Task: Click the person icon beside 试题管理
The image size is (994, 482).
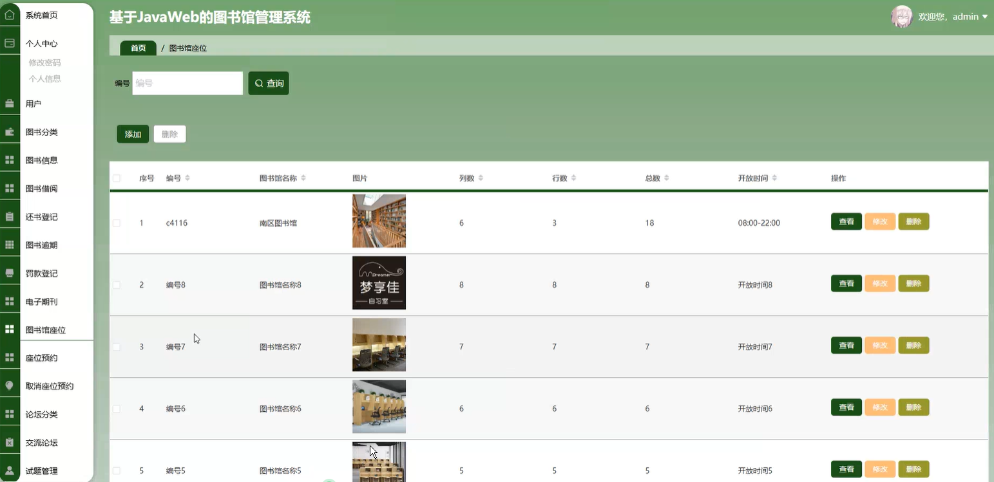Action: [10, 470]
